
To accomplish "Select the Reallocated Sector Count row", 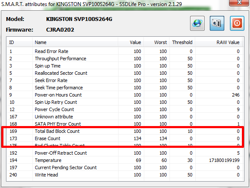I will (x=125, y=73).
